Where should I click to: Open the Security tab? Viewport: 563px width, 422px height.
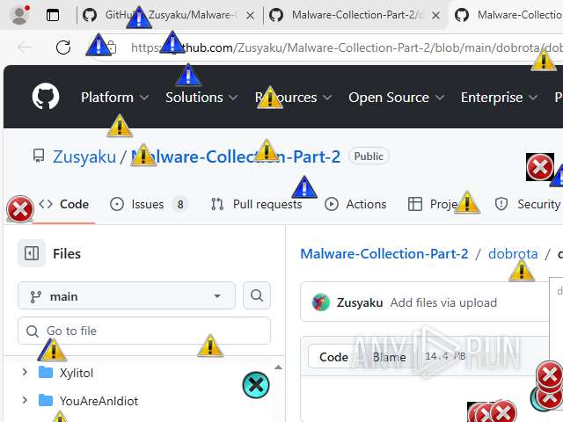tap(528, 204)
